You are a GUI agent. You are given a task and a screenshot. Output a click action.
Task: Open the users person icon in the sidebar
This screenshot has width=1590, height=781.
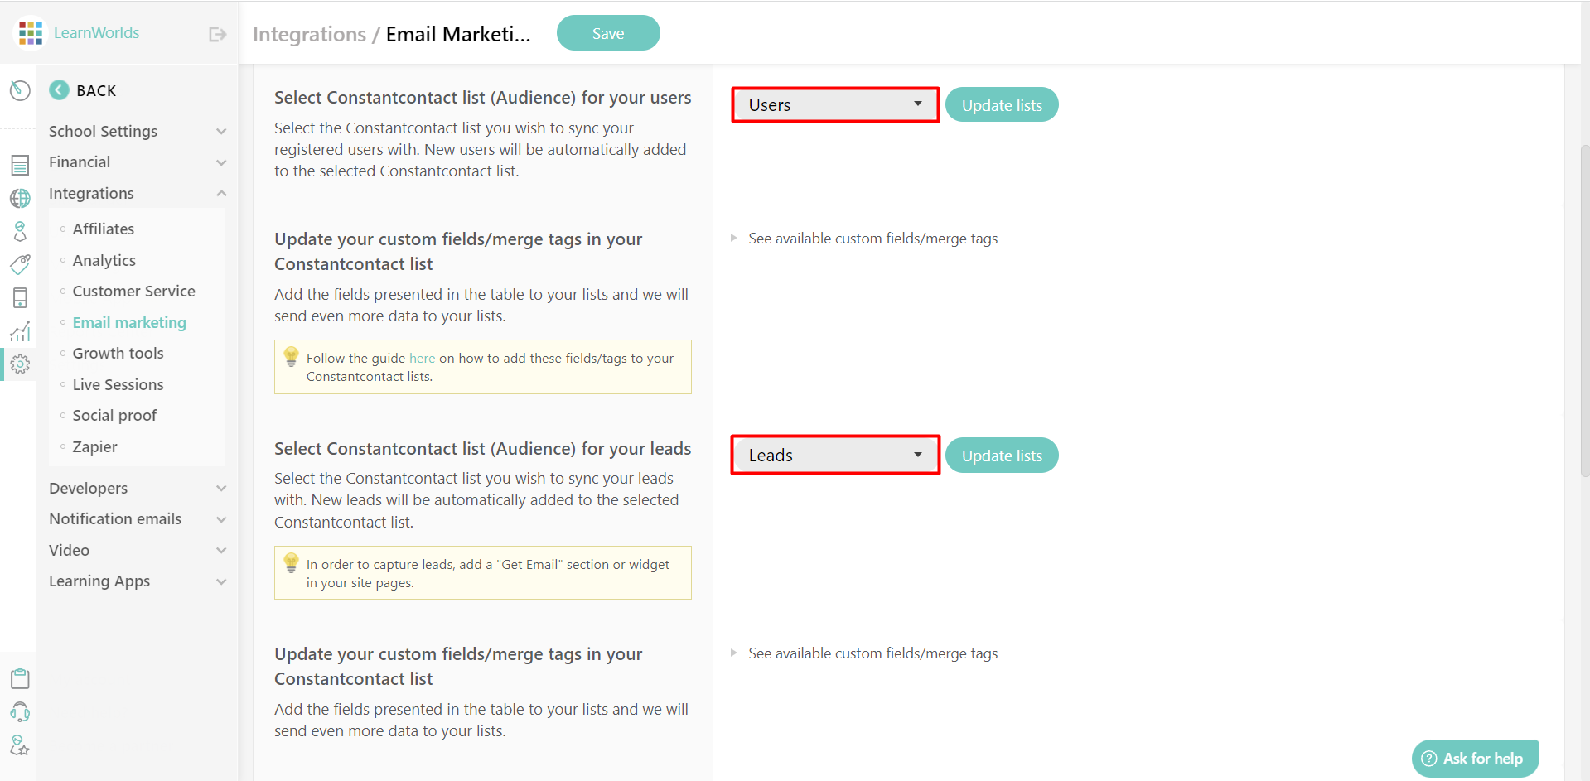click(20, 231)
